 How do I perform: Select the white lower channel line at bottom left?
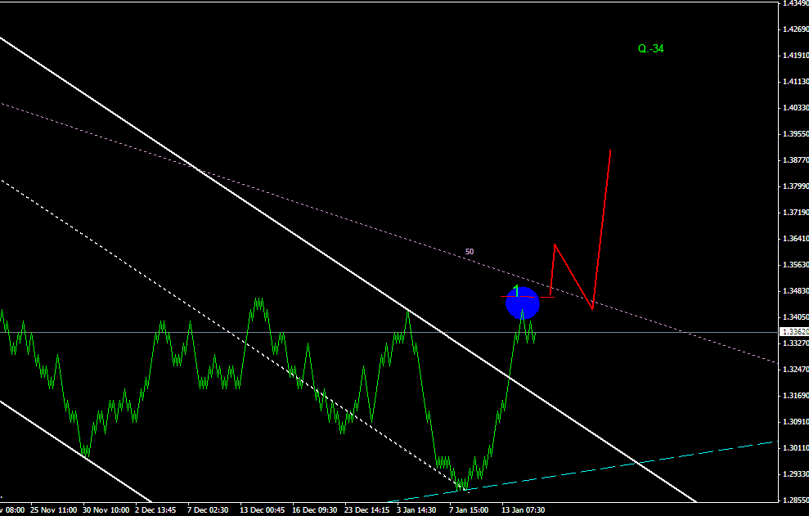[x=75, y=451]
